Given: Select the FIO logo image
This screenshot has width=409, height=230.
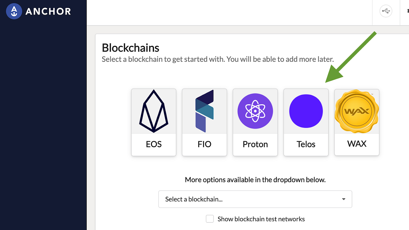Looking at the screenshot, I should pos(204,111).
